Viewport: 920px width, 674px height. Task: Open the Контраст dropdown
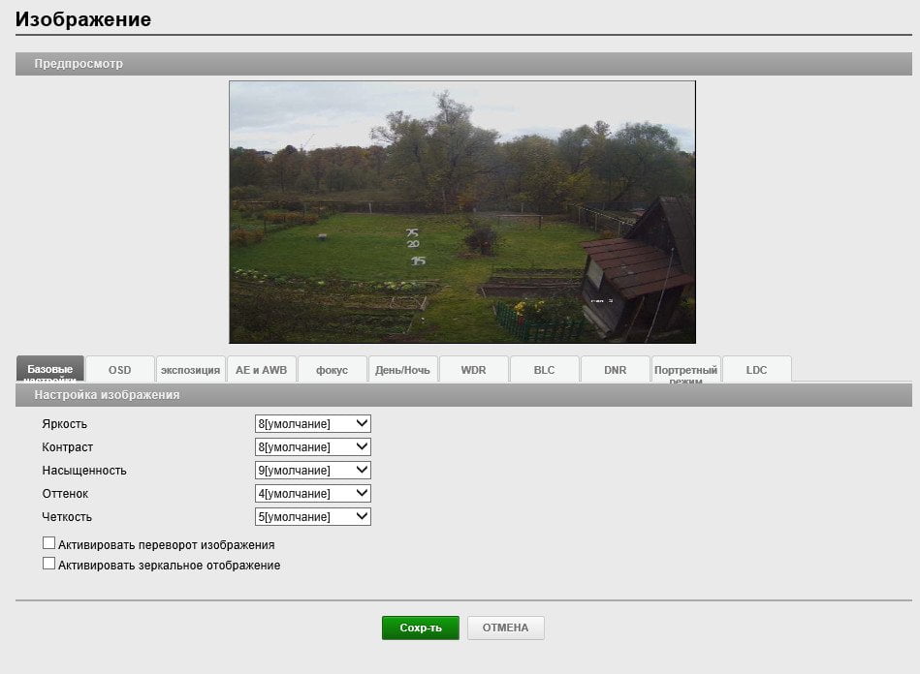[x=313, y=447]
